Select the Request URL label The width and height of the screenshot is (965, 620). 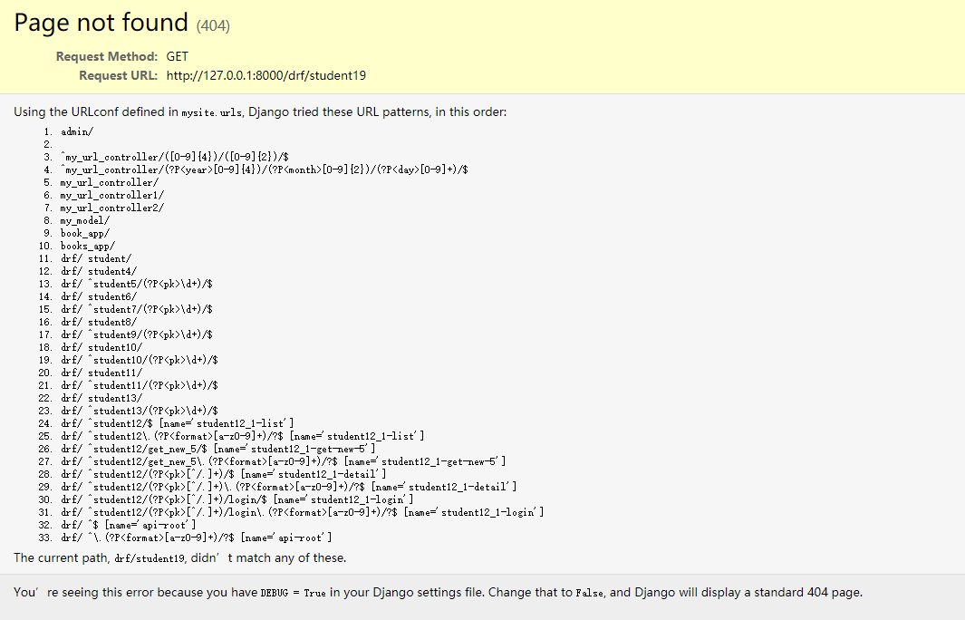pyautogui.click(x=118, y=76)
